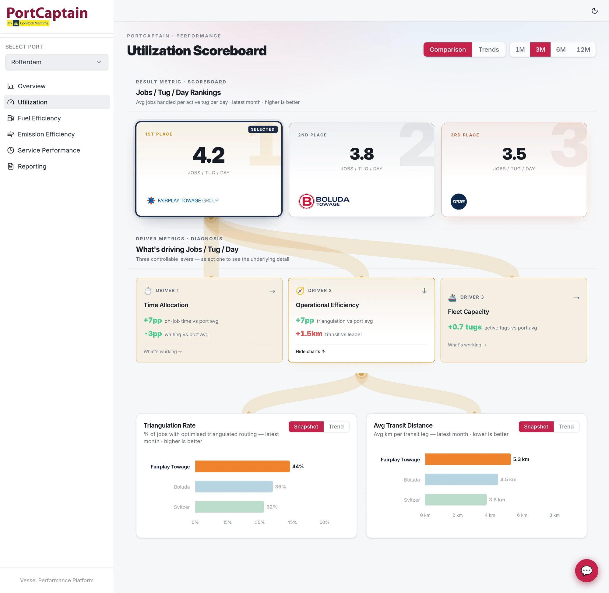The width and height of the screenshot is (609, 593).
Task: Click the Utilization gauge icon
Action: pyautogui.click(x=11, y=102)
